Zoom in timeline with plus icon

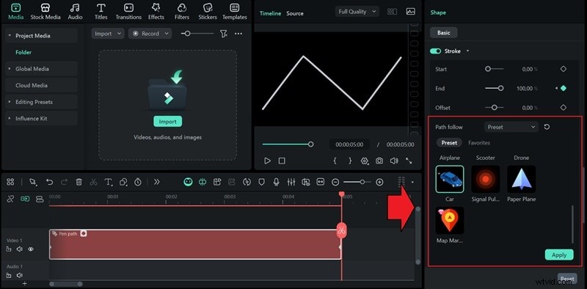379,182
